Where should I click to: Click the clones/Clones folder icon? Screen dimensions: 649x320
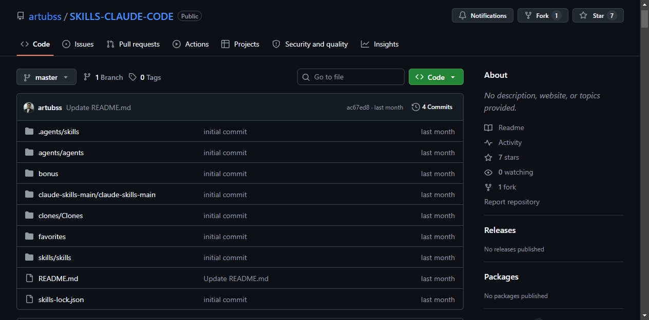29,216
